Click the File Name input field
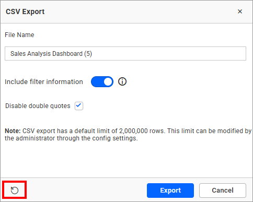 (x=125, y=54)
